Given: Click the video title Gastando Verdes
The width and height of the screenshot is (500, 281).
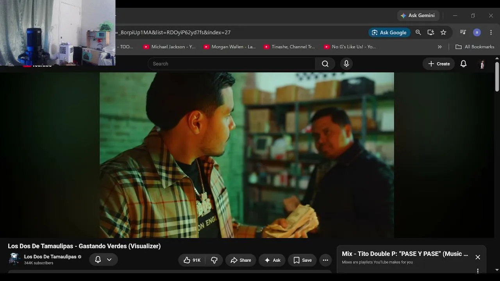Looking at the screenshot, I should coord(84,246).
